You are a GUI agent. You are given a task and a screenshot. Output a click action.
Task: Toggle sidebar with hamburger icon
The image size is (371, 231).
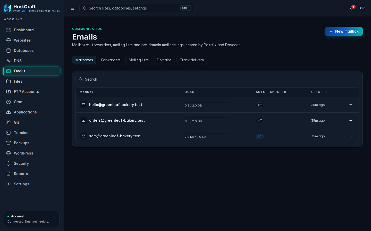(73, 8)
